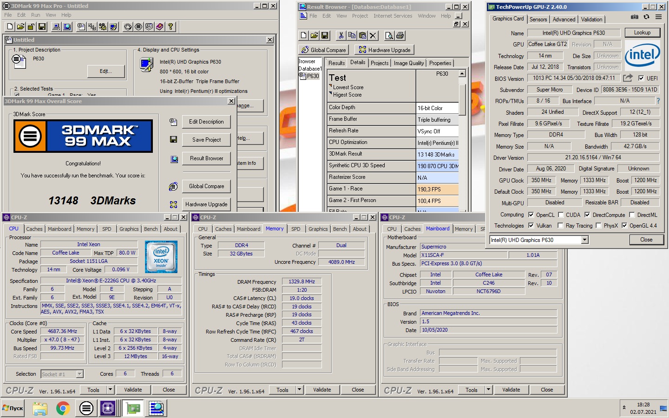The image size is (669, 418).
Task: Click Open project folder icon in 3DMark toolbar
Action: point(20,27)
